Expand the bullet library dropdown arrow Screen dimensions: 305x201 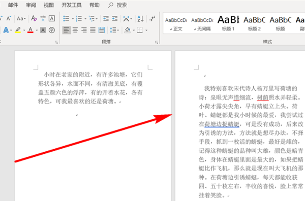click(x=73, y=19)
